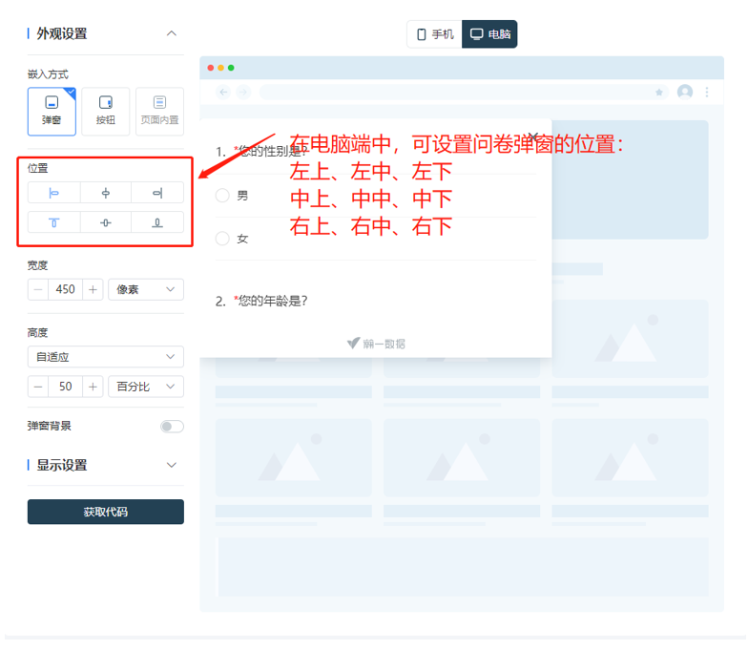Collapse the 外观设置 section

[x=172, y=33]
